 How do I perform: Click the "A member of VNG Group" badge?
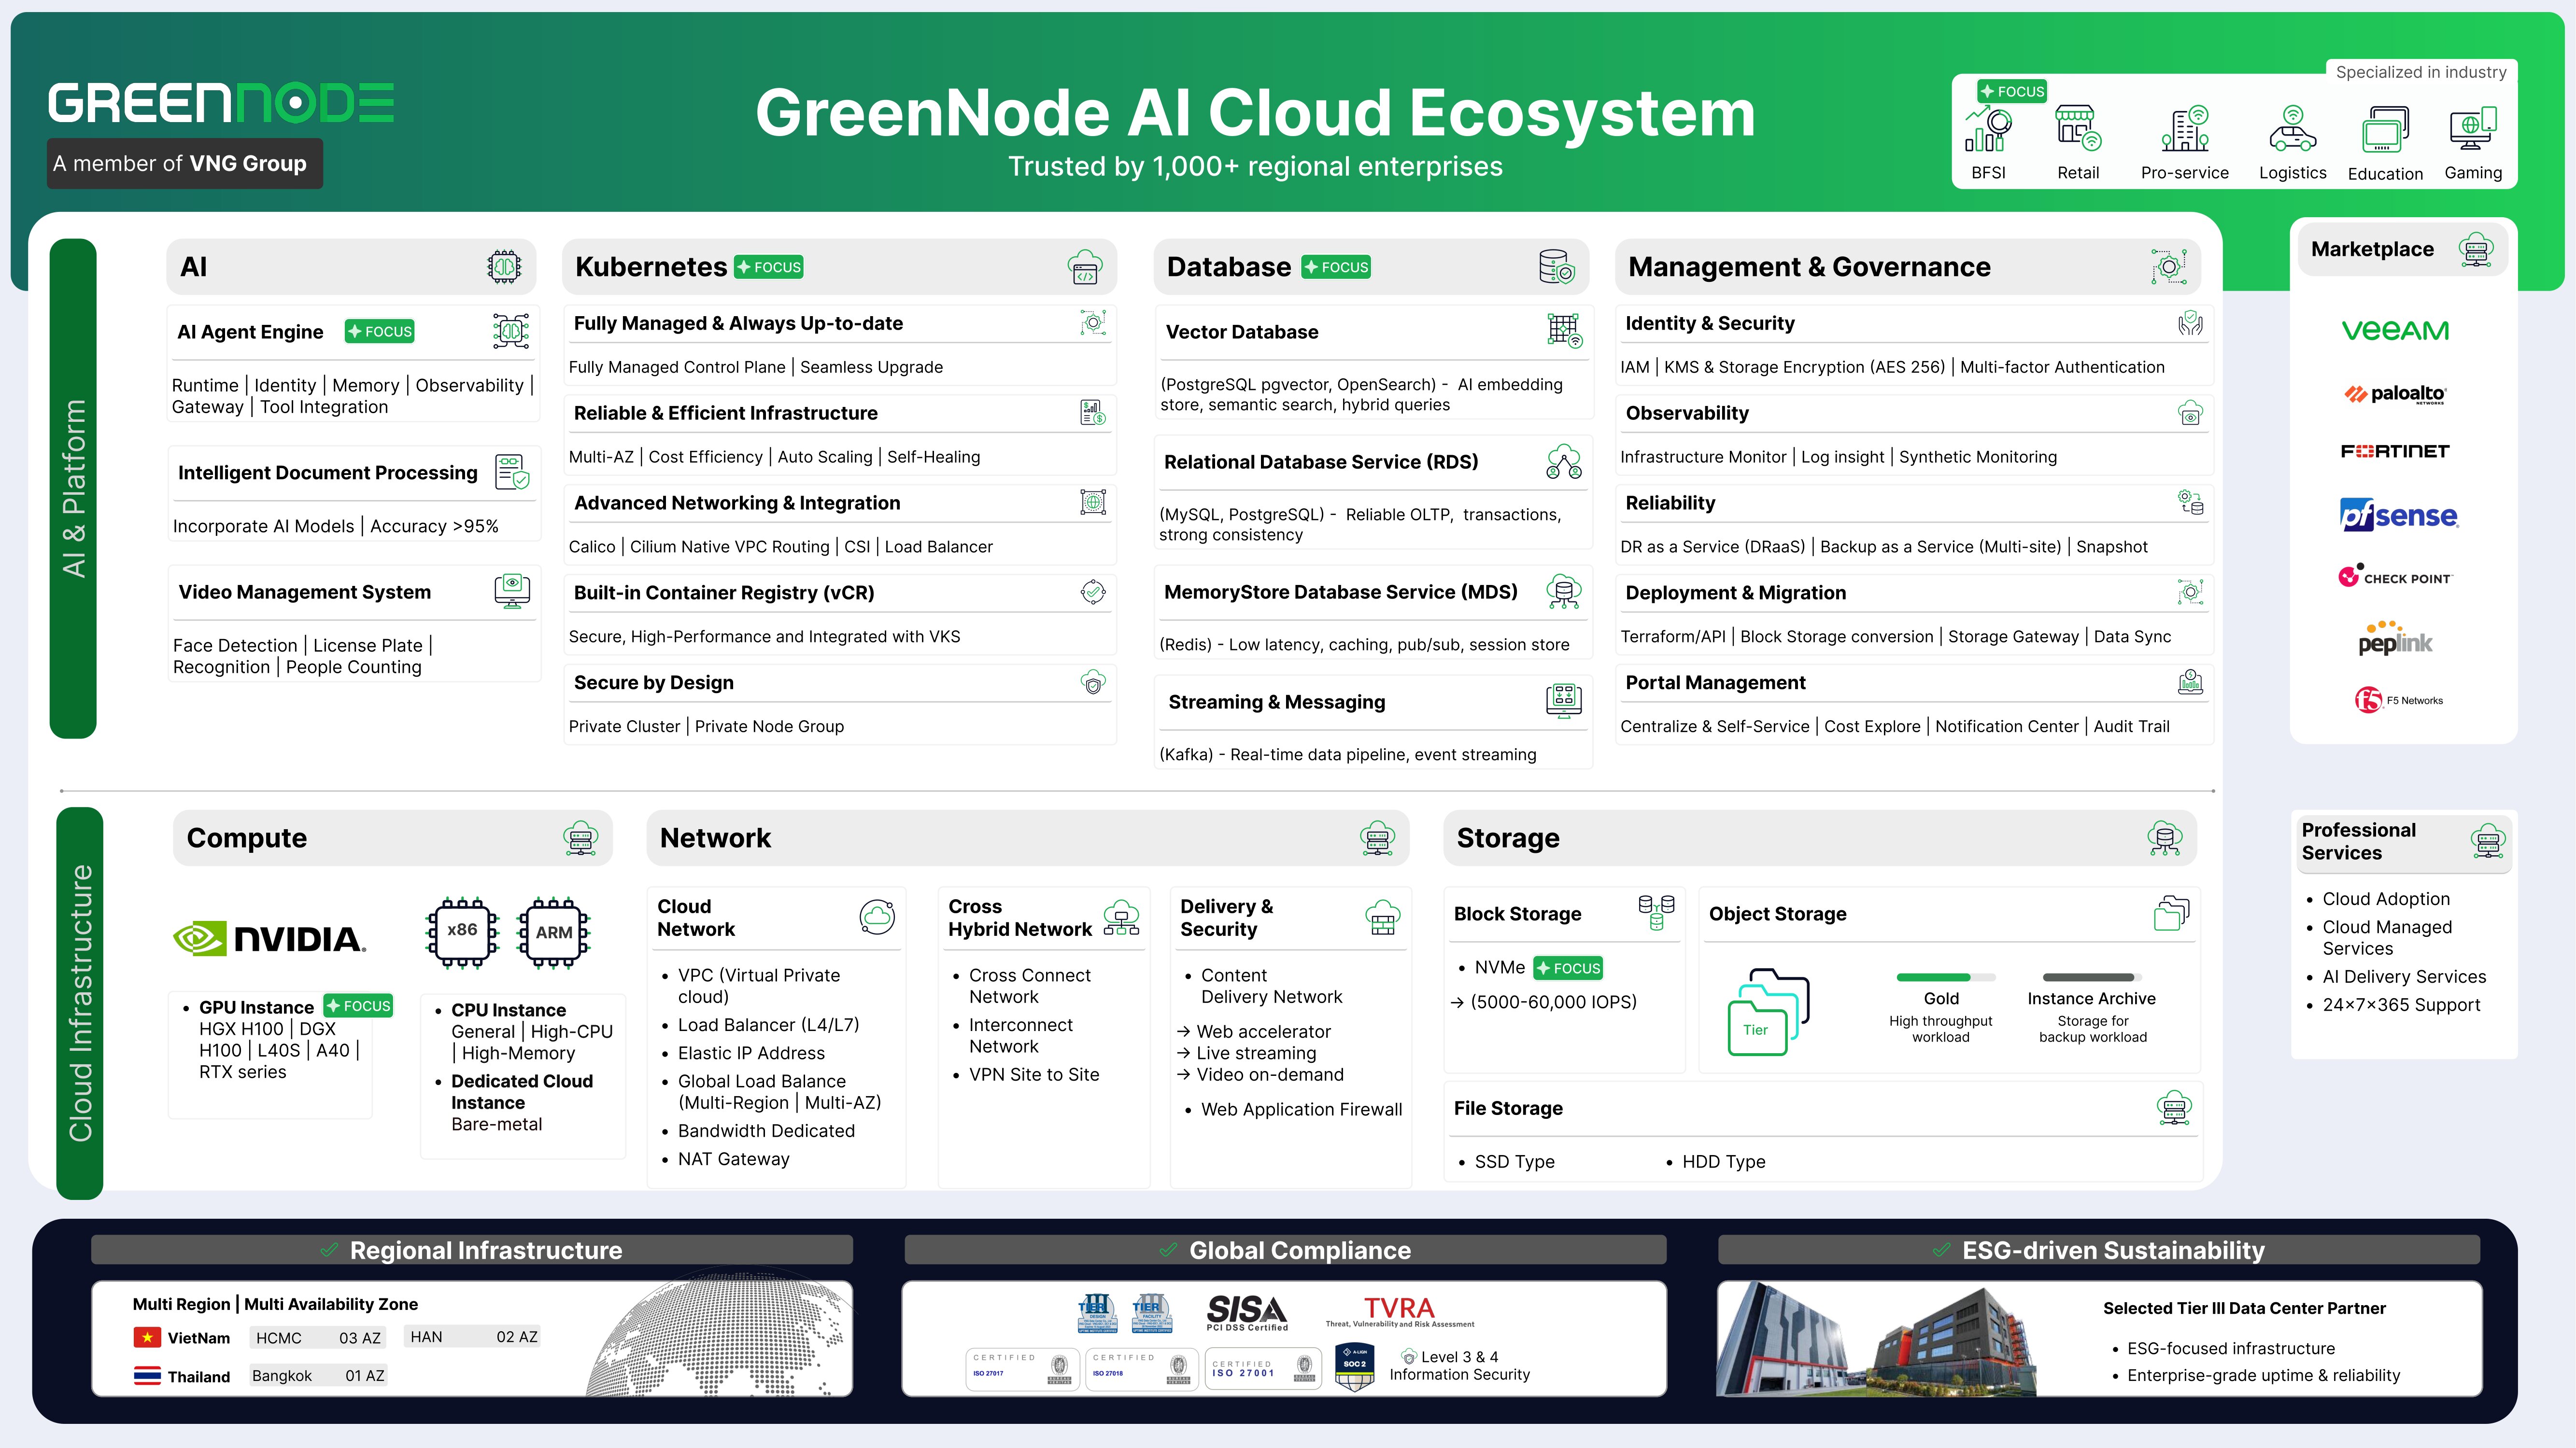click(x=185, y=164)
